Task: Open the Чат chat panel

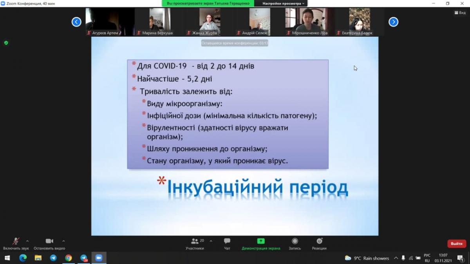Action: tap(227, 244)
